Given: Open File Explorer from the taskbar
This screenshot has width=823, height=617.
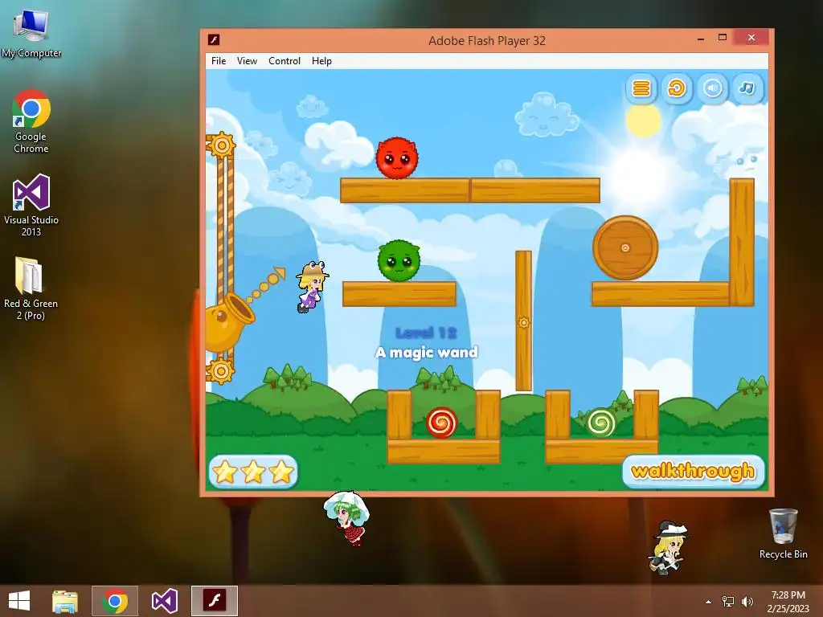Looking at the screenshot, I should (x=65, y=601).
